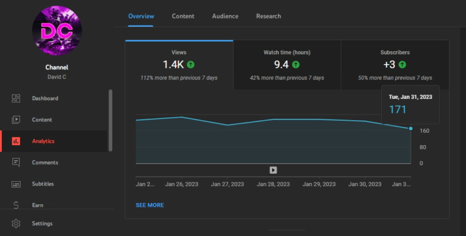Click the Jan 26, 2023 axis label
Screen dimensions: 466x236
(182, 184)
